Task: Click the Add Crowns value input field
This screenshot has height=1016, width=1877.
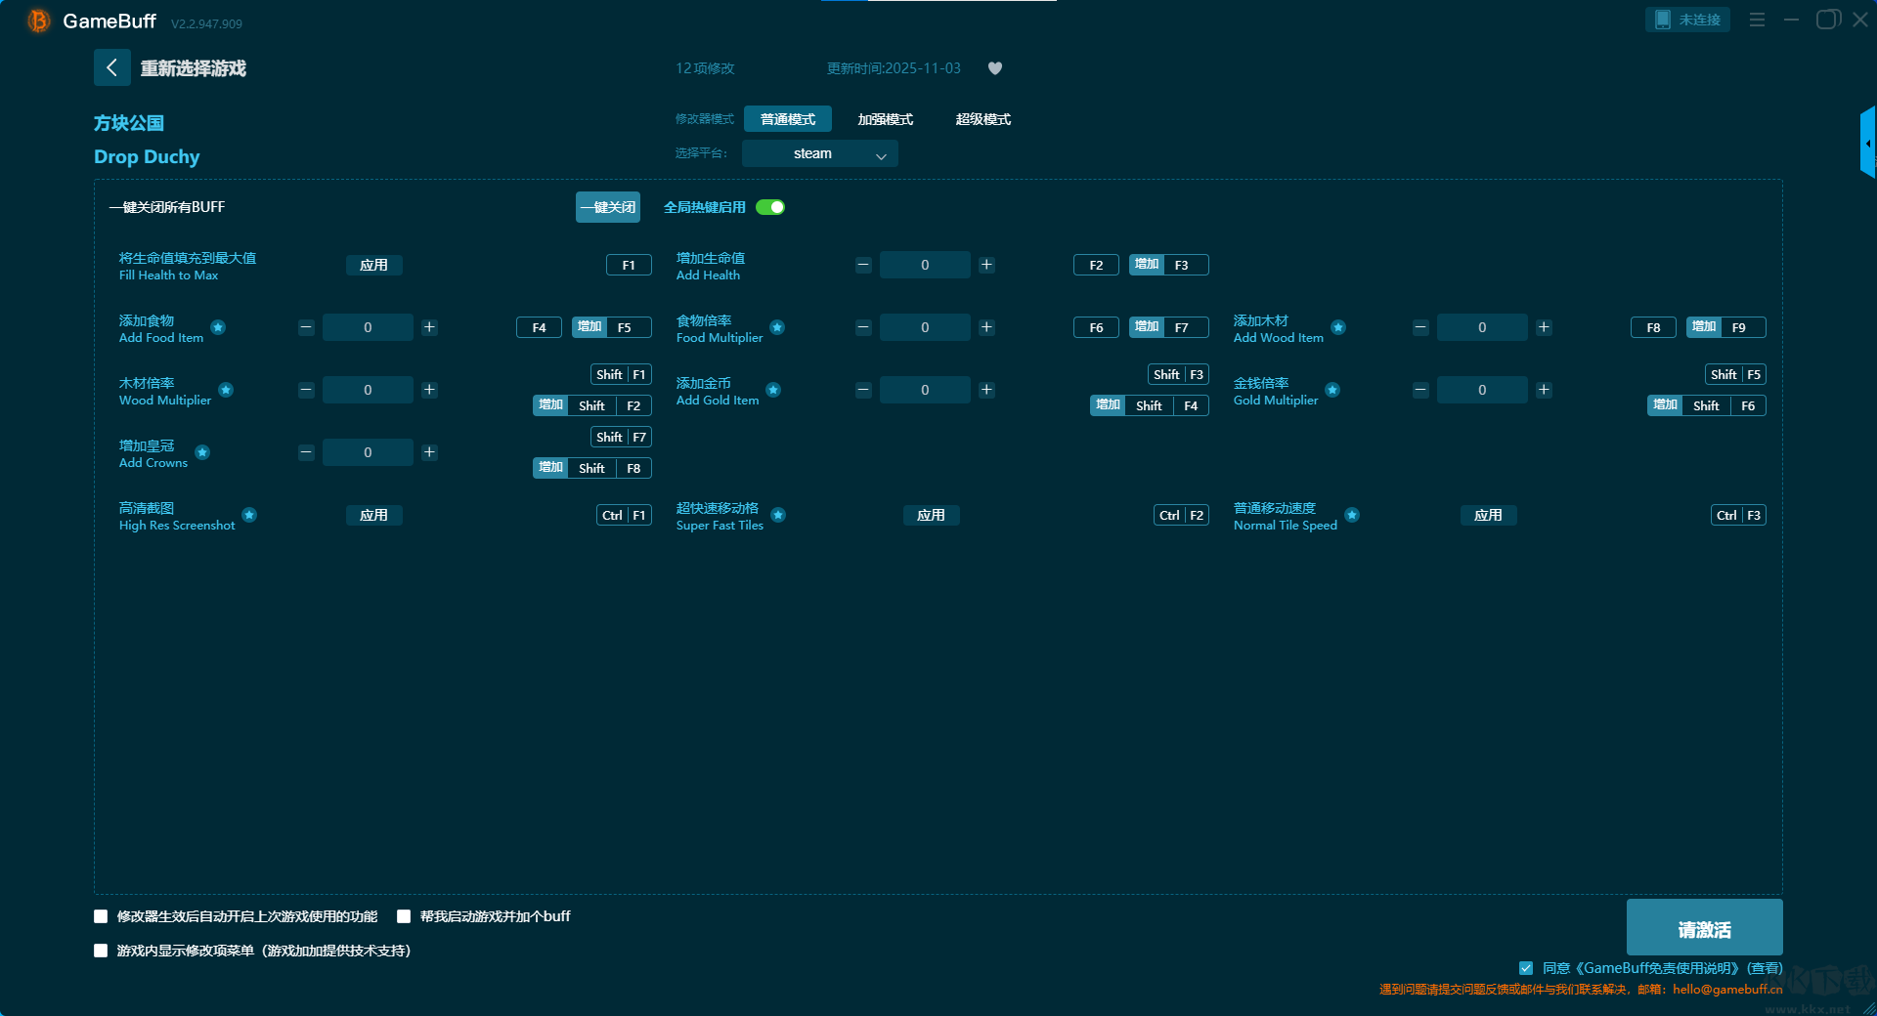Action: [368, 452]
